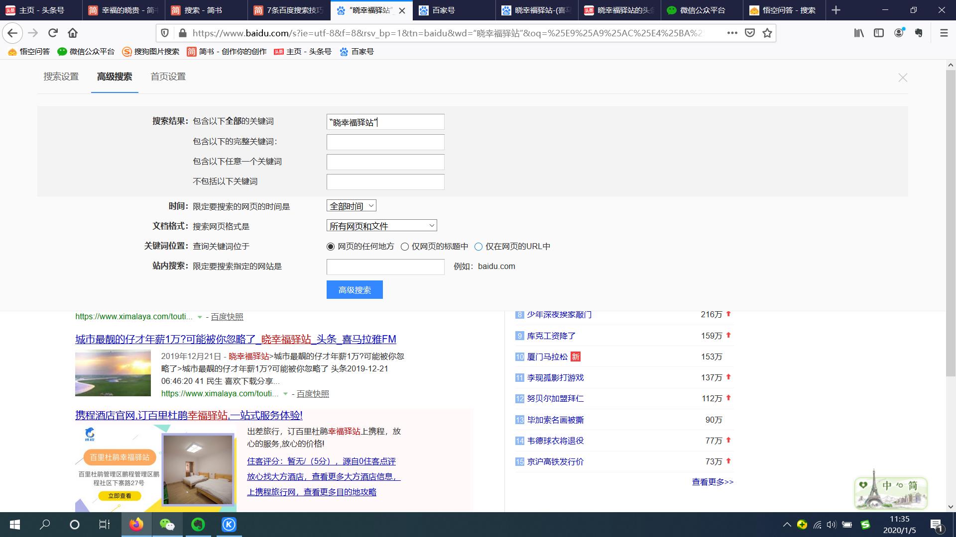Open page actions three-dot menu
The image size is (956, 537).
[732, 33]
